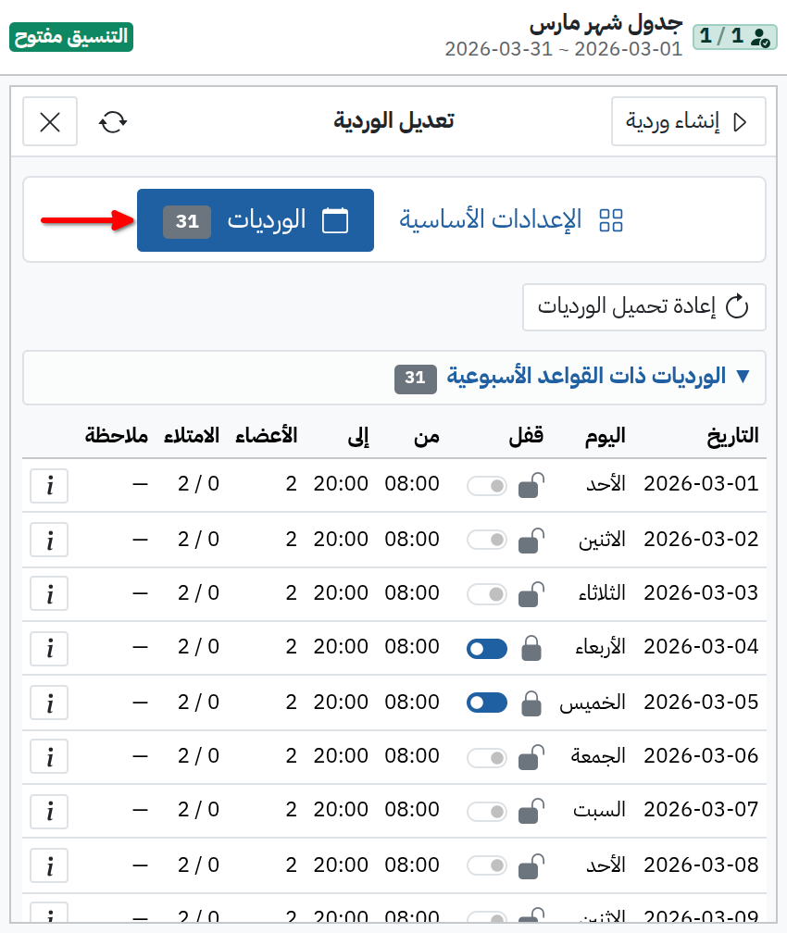Click the اليوم column header
The height and width of the screenshot is (933, 787).
pos(605,436)
